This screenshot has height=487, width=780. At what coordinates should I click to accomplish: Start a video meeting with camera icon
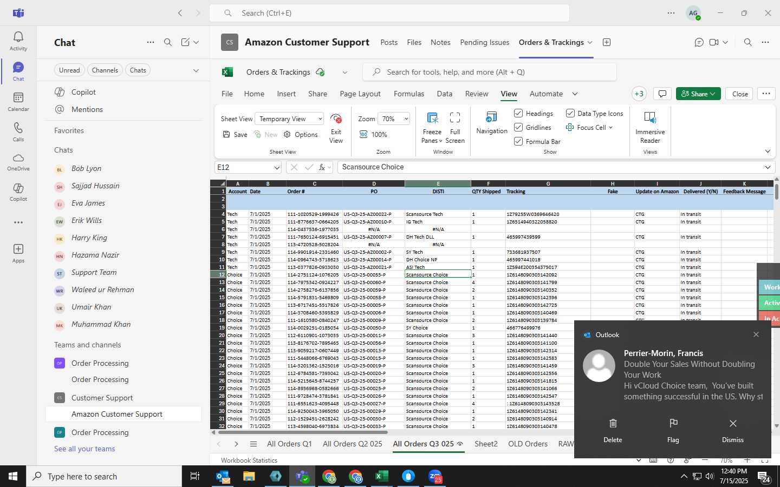click(x=714, y=42)
